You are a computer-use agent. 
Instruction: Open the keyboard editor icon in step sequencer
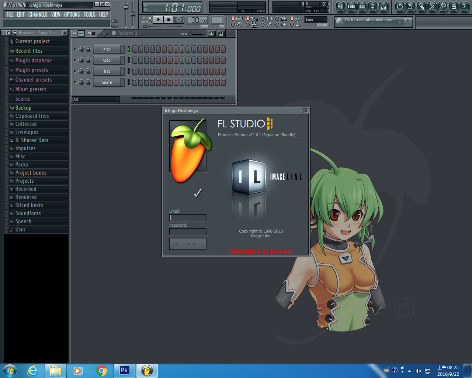point(221,34)
